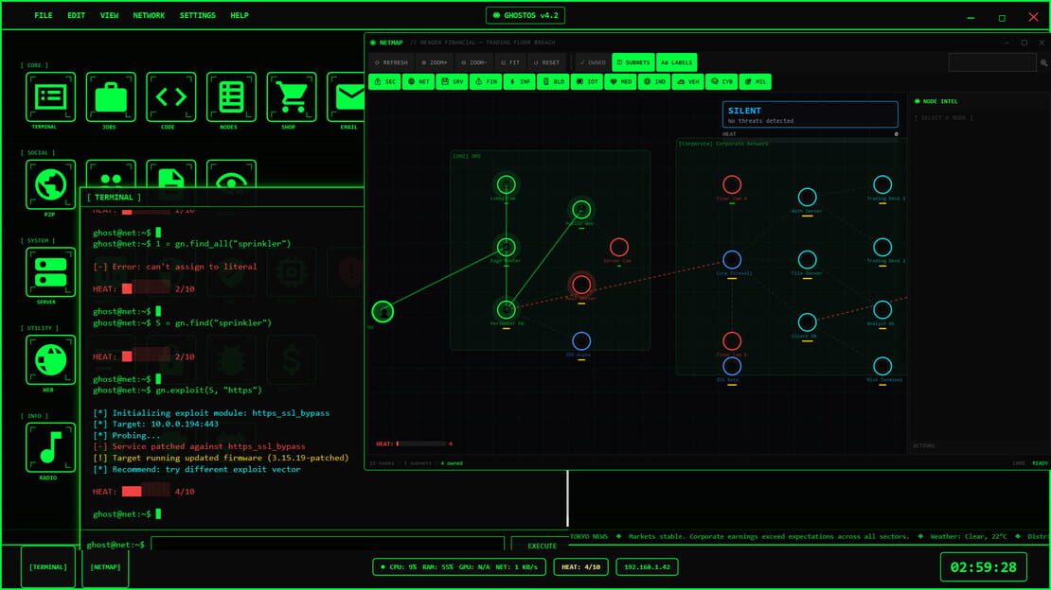Image resolution: width=1051 pixels, height=590 pixels.
Task: Disable the MIL category filter
Action: [x=756, y=81]
